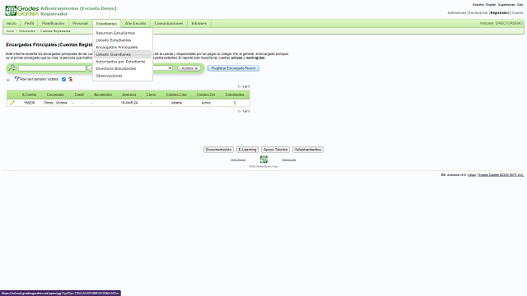
Task: Click the Salir logout link
Action: coord(520,5)
